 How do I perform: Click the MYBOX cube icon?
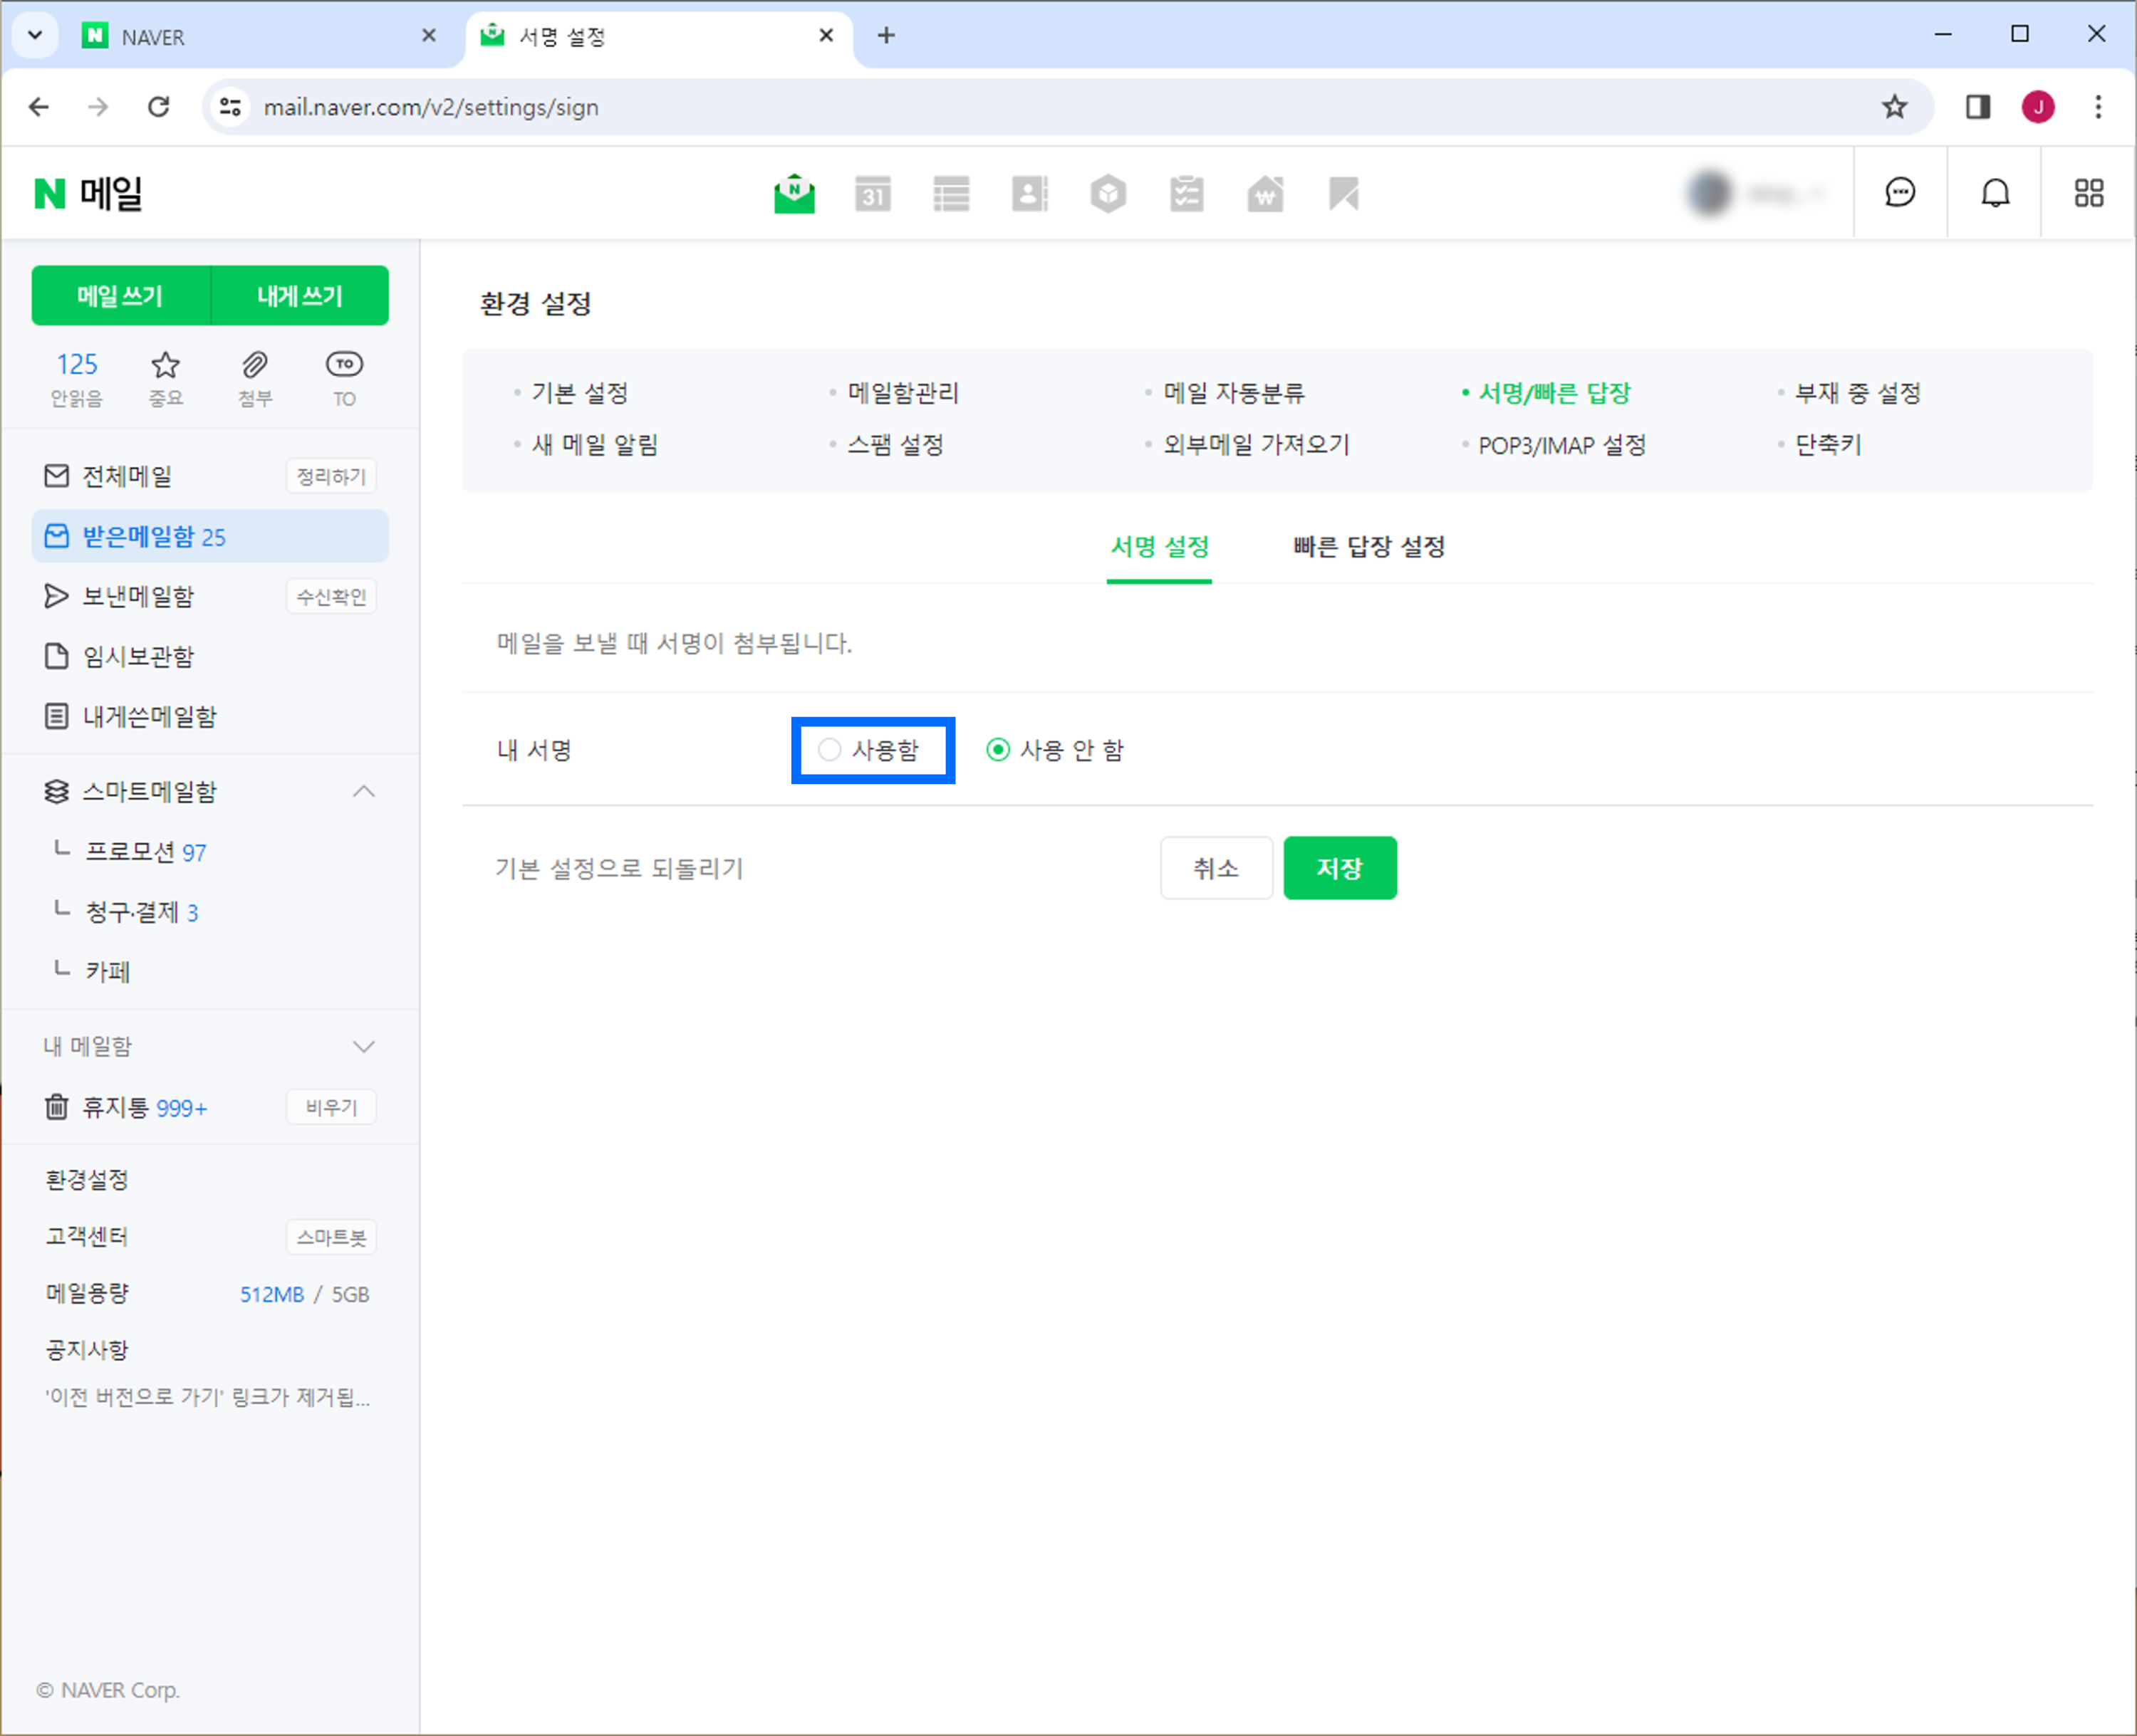1108,193
